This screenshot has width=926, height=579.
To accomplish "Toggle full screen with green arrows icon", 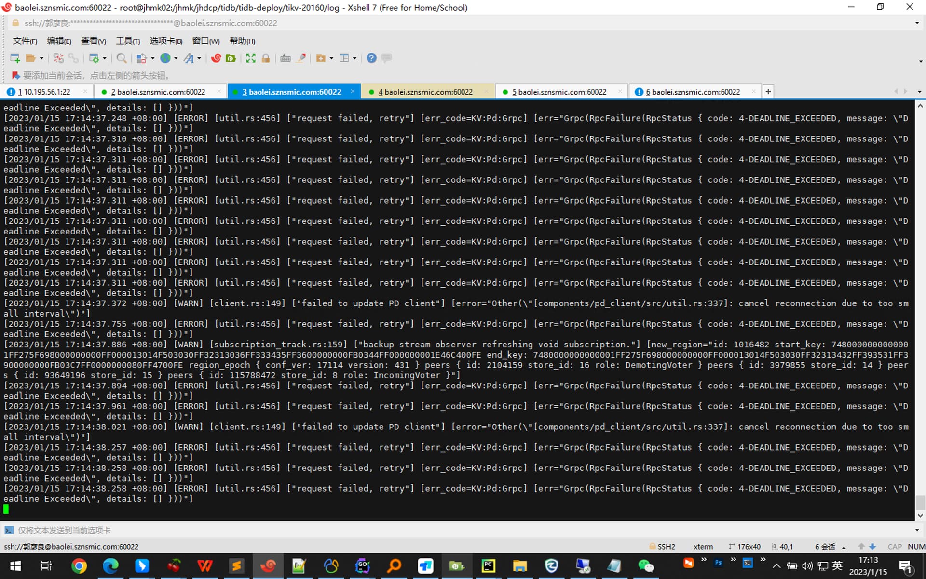I will (251, 58).
